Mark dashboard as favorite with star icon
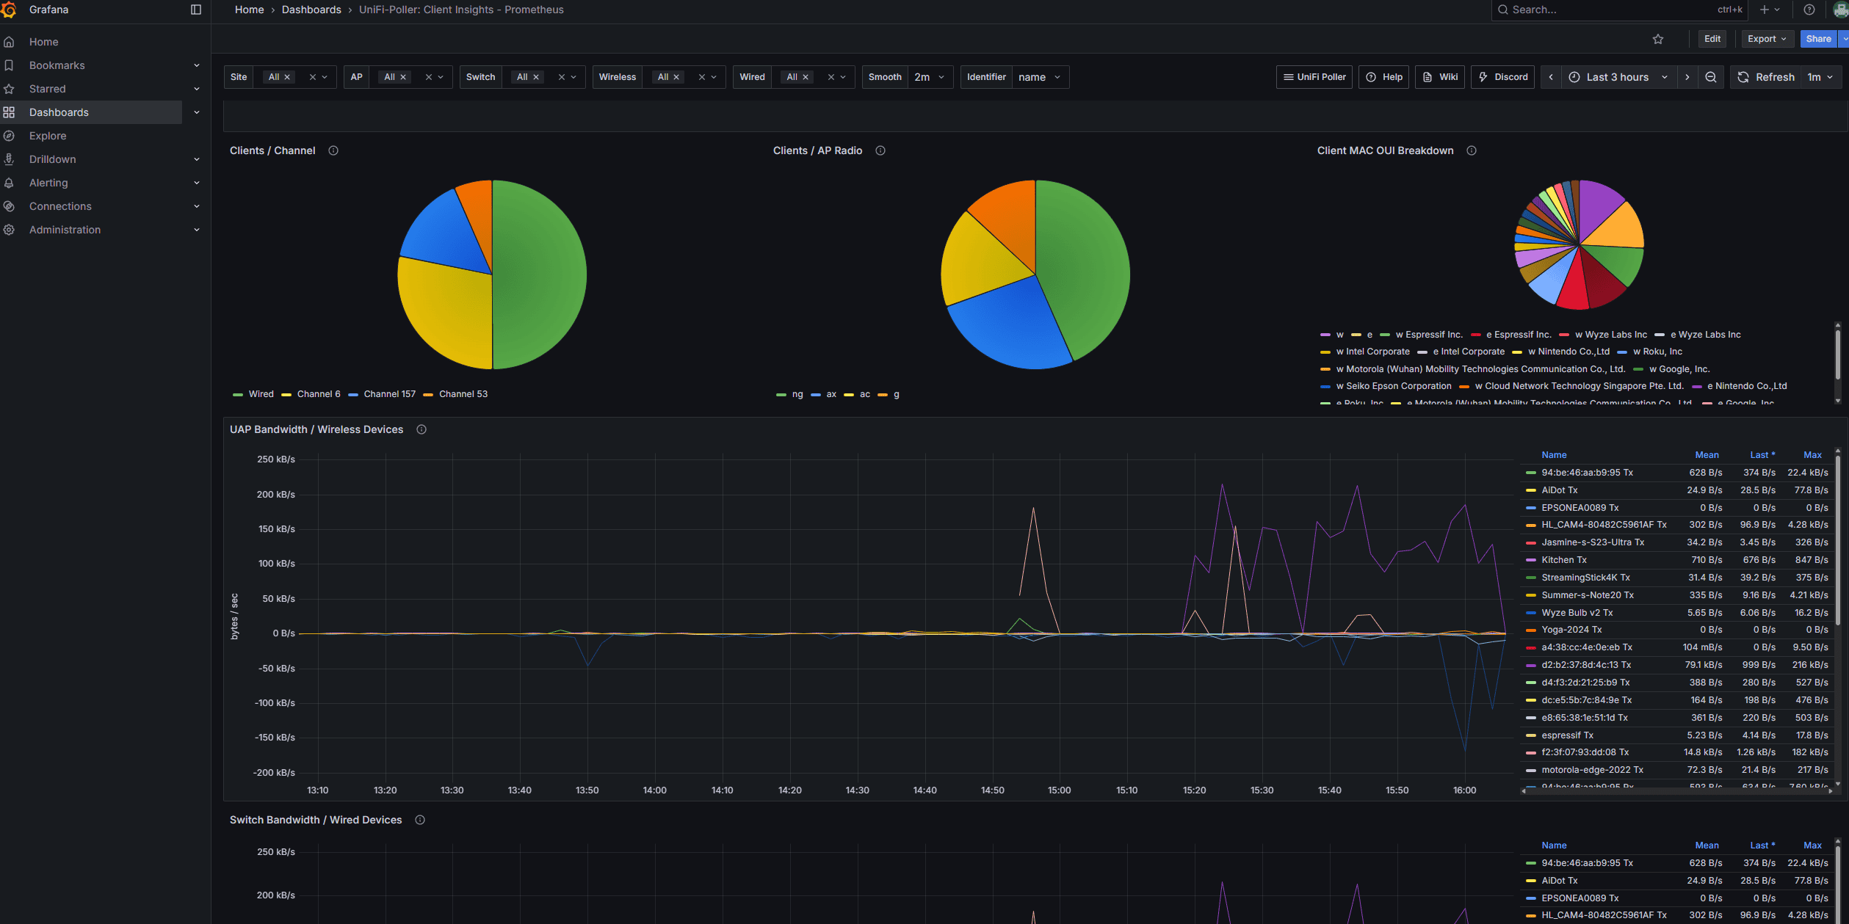Screen dimensions: 1849x924 (1658, 39)
